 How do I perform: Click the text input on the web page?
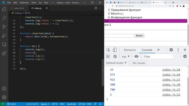[x=119, y=36]
